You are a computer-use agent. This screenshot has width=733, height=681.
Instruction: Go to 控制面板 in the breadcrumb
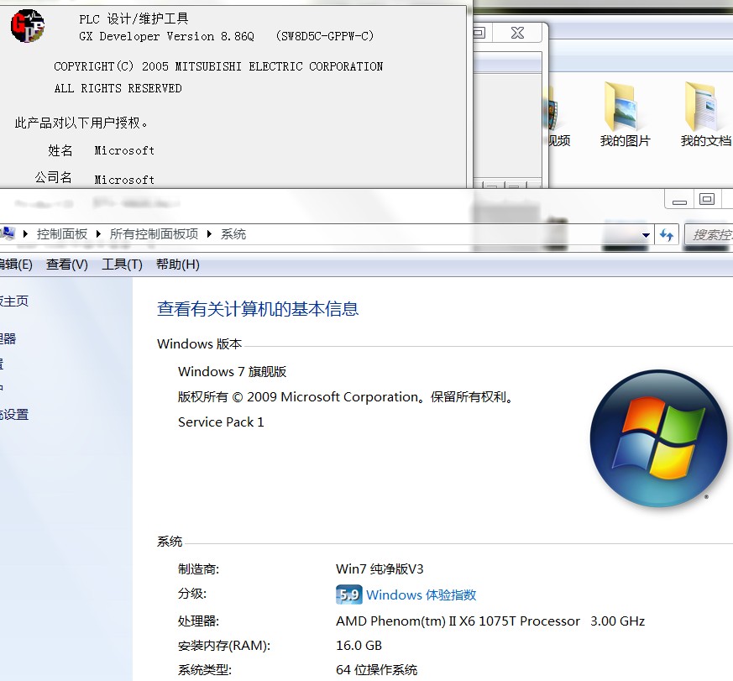pyautogui.click(x=62, y=234)
